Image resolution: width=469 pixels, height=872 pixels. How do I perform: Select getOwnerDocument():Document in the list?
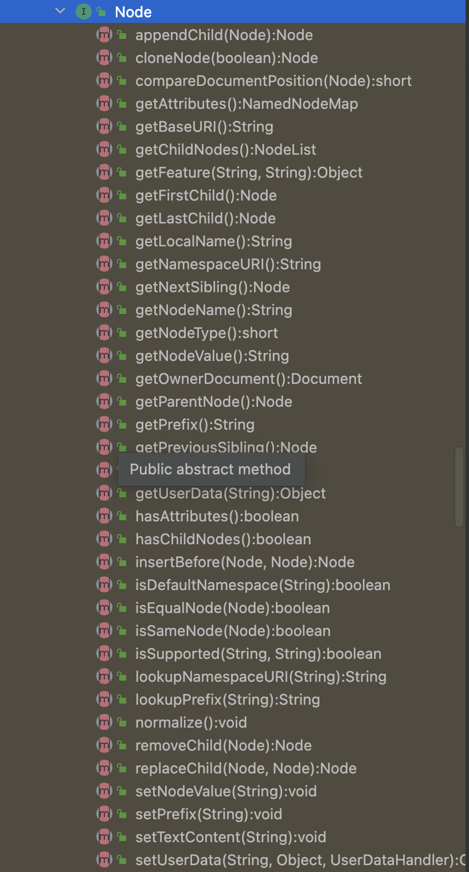(x=248, y=379)
